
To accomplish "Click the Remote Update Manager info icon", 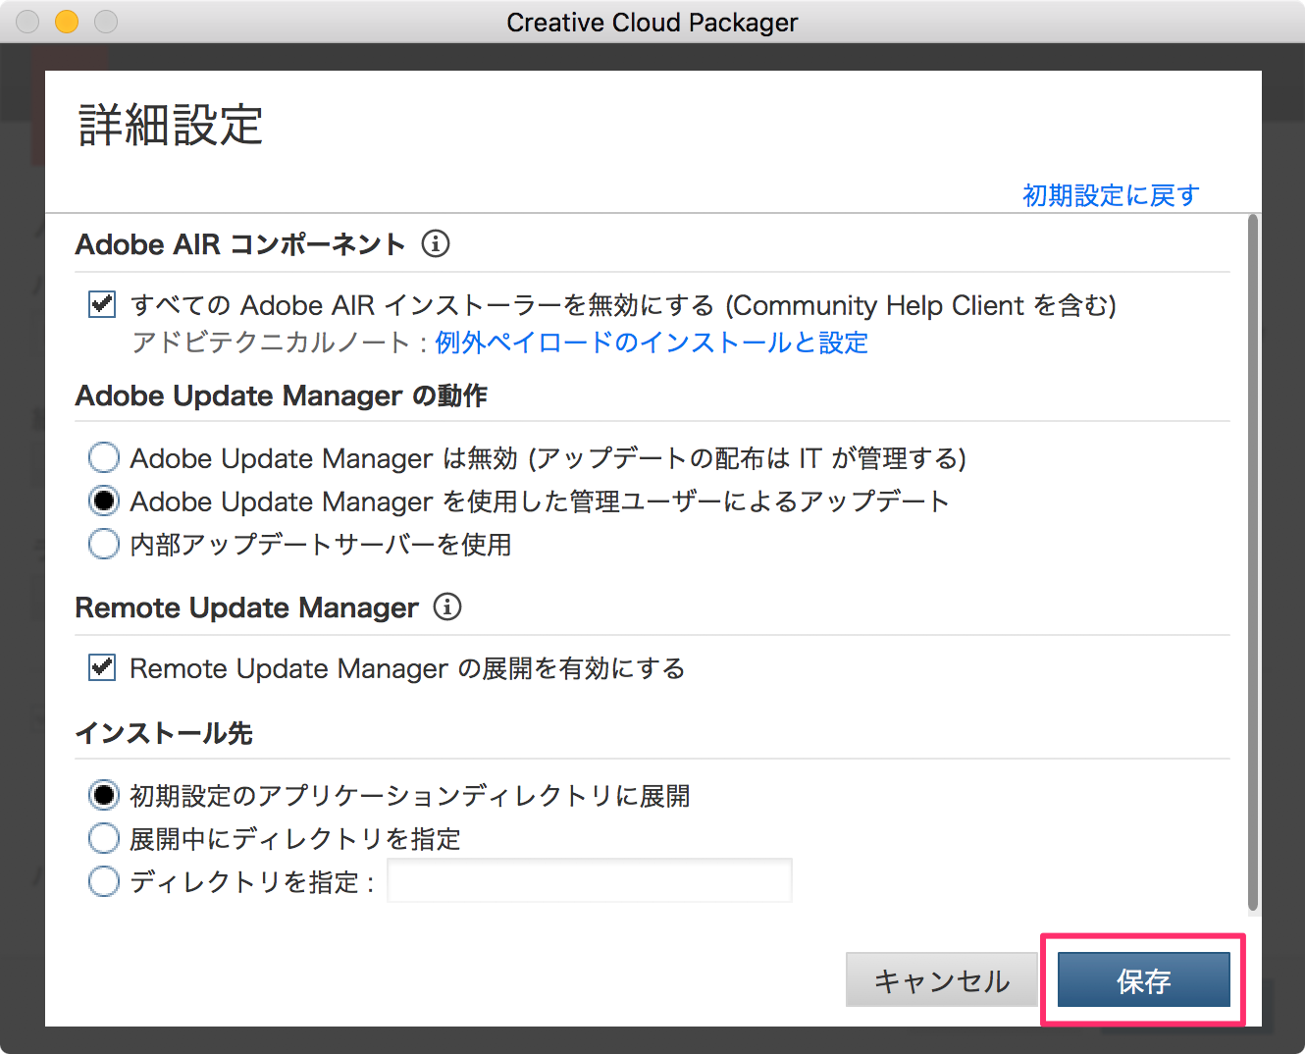I will (x=447, y=606).
